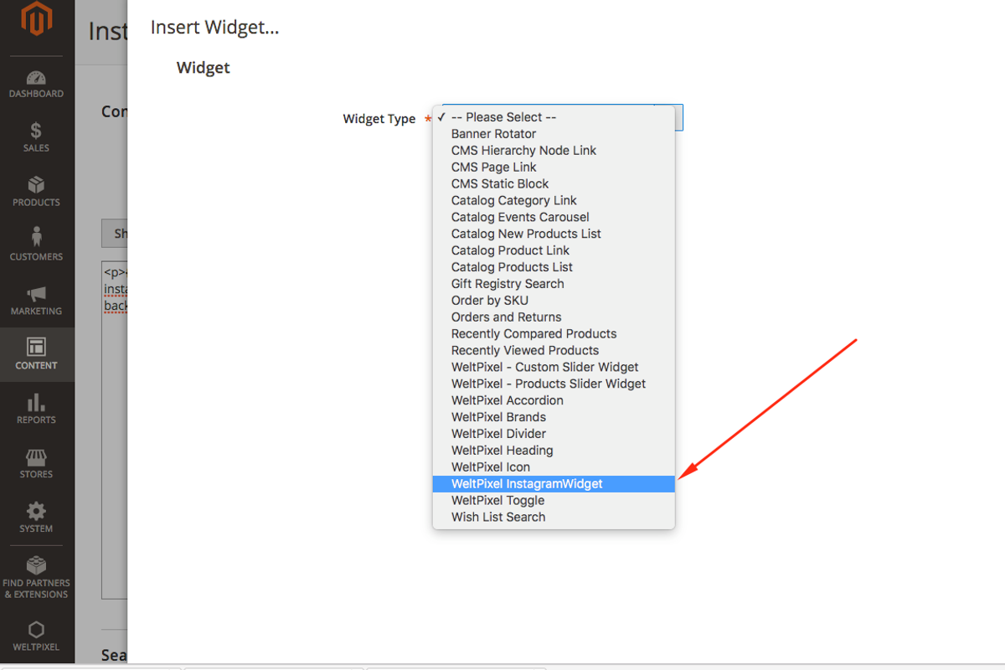Choose Catalog Category Link option
The image size is (1005, 670).
pyautogui.click(x=554, y=201)
